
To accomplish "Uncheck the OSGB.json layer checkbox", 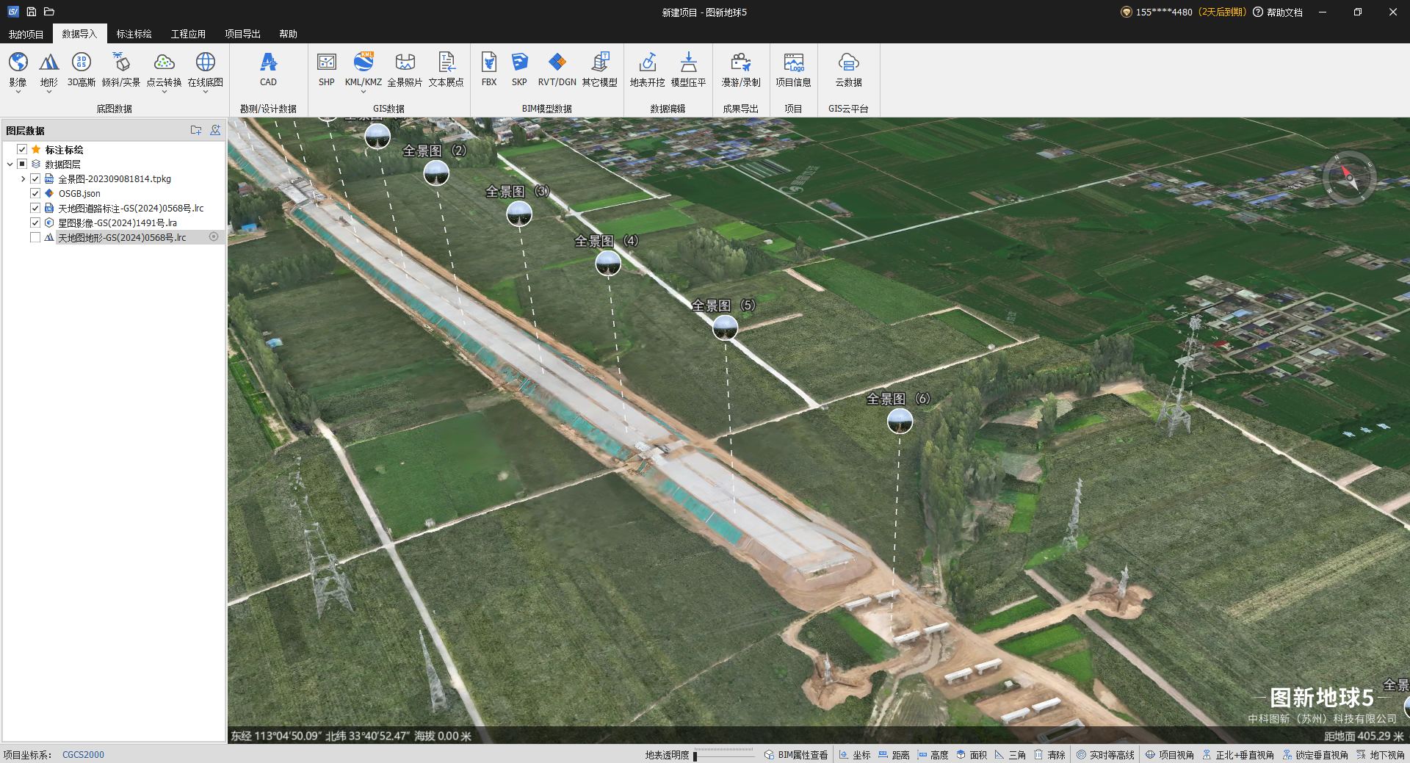I will tap(35, 193).
